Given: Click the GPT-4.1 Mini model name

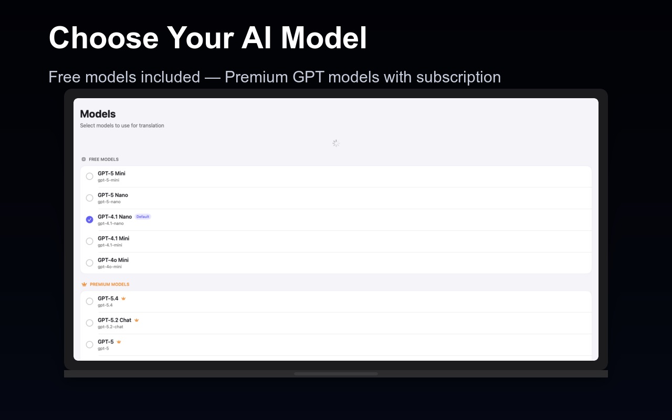Looking at the screenshot, I should pyautogui.click(x=113, y=238).
